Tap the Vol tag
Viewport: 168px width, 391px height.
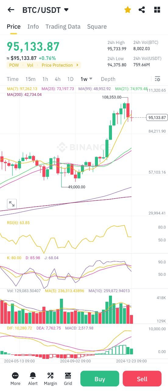coord(30,65)
